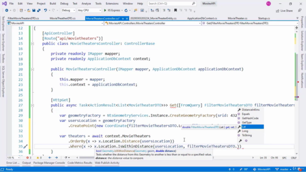
Task: Open the Output panel tab
Action: 26,163
